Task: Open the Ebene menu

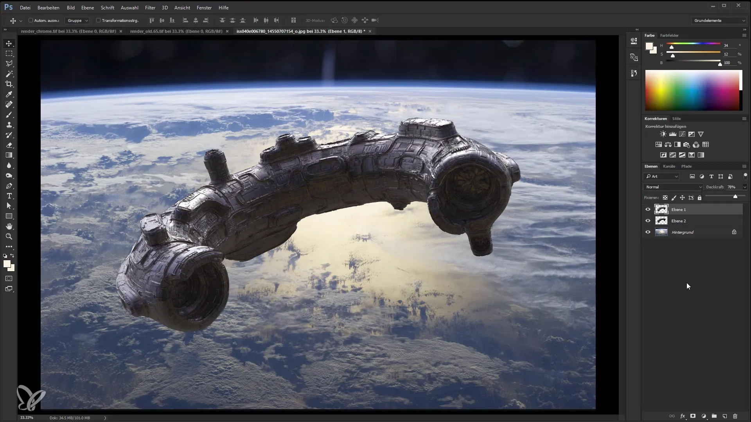Action: click(x=88, y=7)
